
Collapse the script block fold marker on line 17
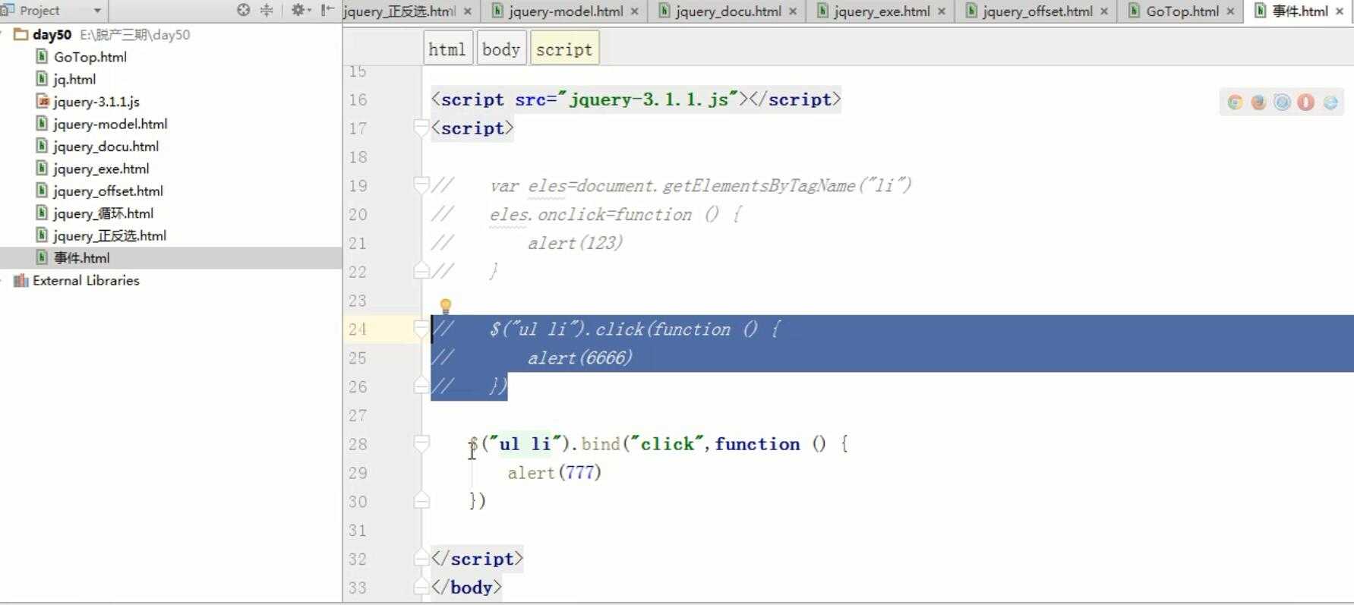point(421,128)
